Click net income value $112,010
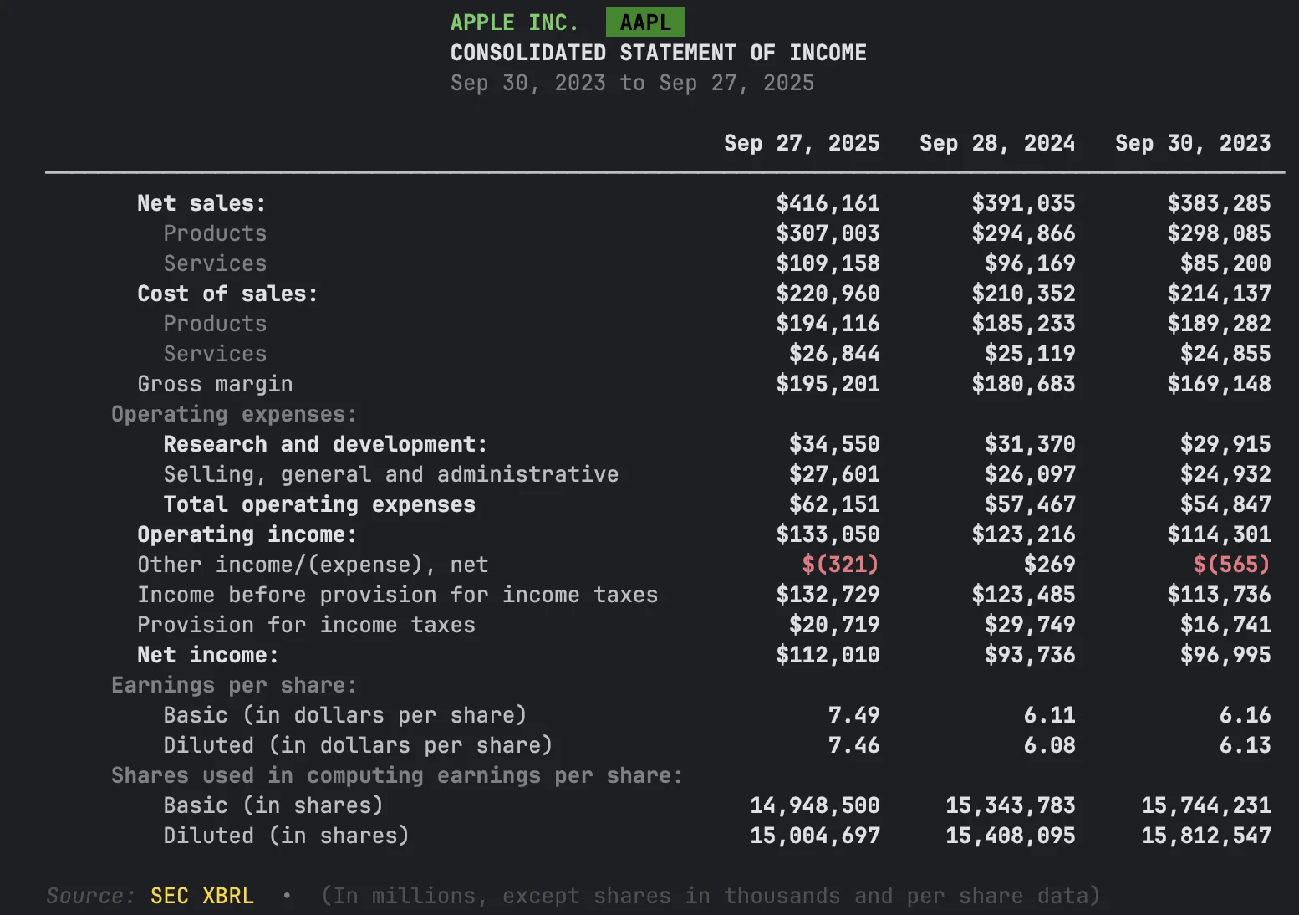 [x=828, y=655]
